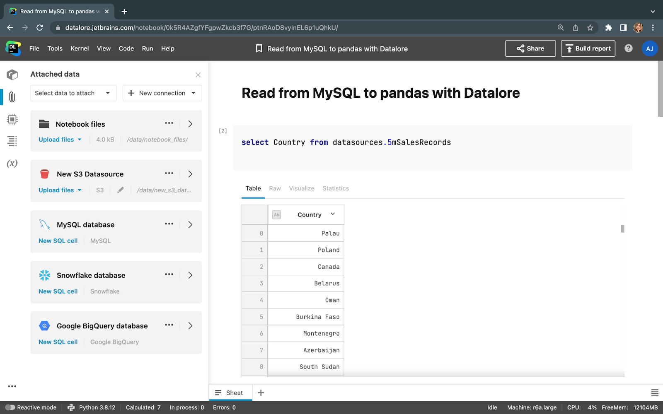Toggle Reactive mode switch
The image size is (663, 414).
(10, 407)
